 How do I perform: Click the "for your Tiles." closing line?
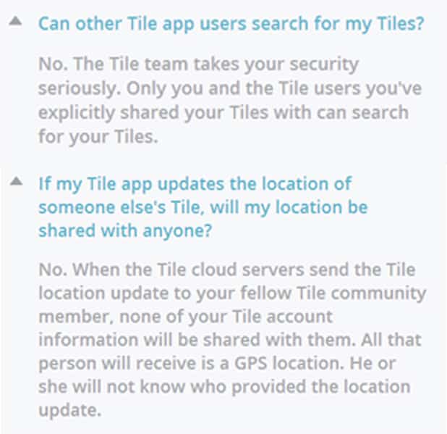click(x=98, y=137)
